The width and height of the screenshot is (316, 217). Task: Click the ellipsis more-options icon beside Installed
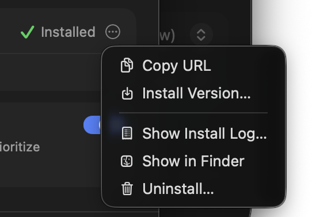[x=113, y=32]
